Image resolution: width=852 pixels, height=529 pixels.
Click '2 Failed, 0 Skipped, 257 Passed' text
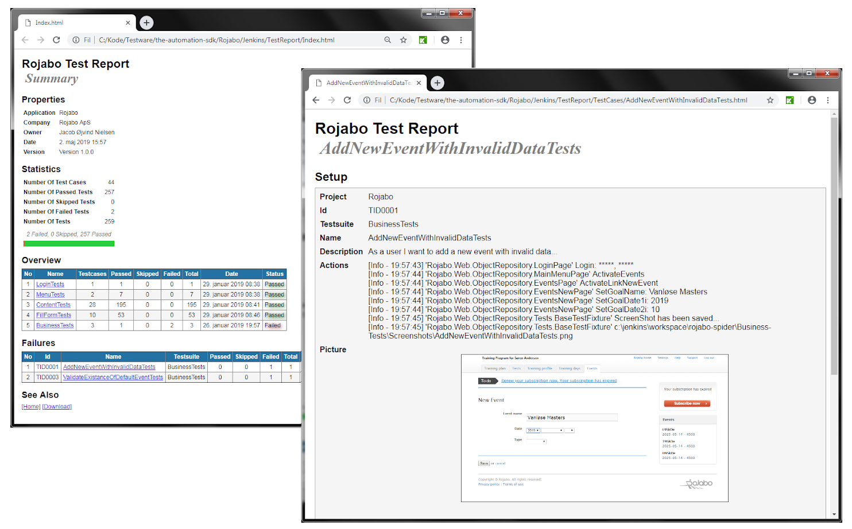(69, 234)
